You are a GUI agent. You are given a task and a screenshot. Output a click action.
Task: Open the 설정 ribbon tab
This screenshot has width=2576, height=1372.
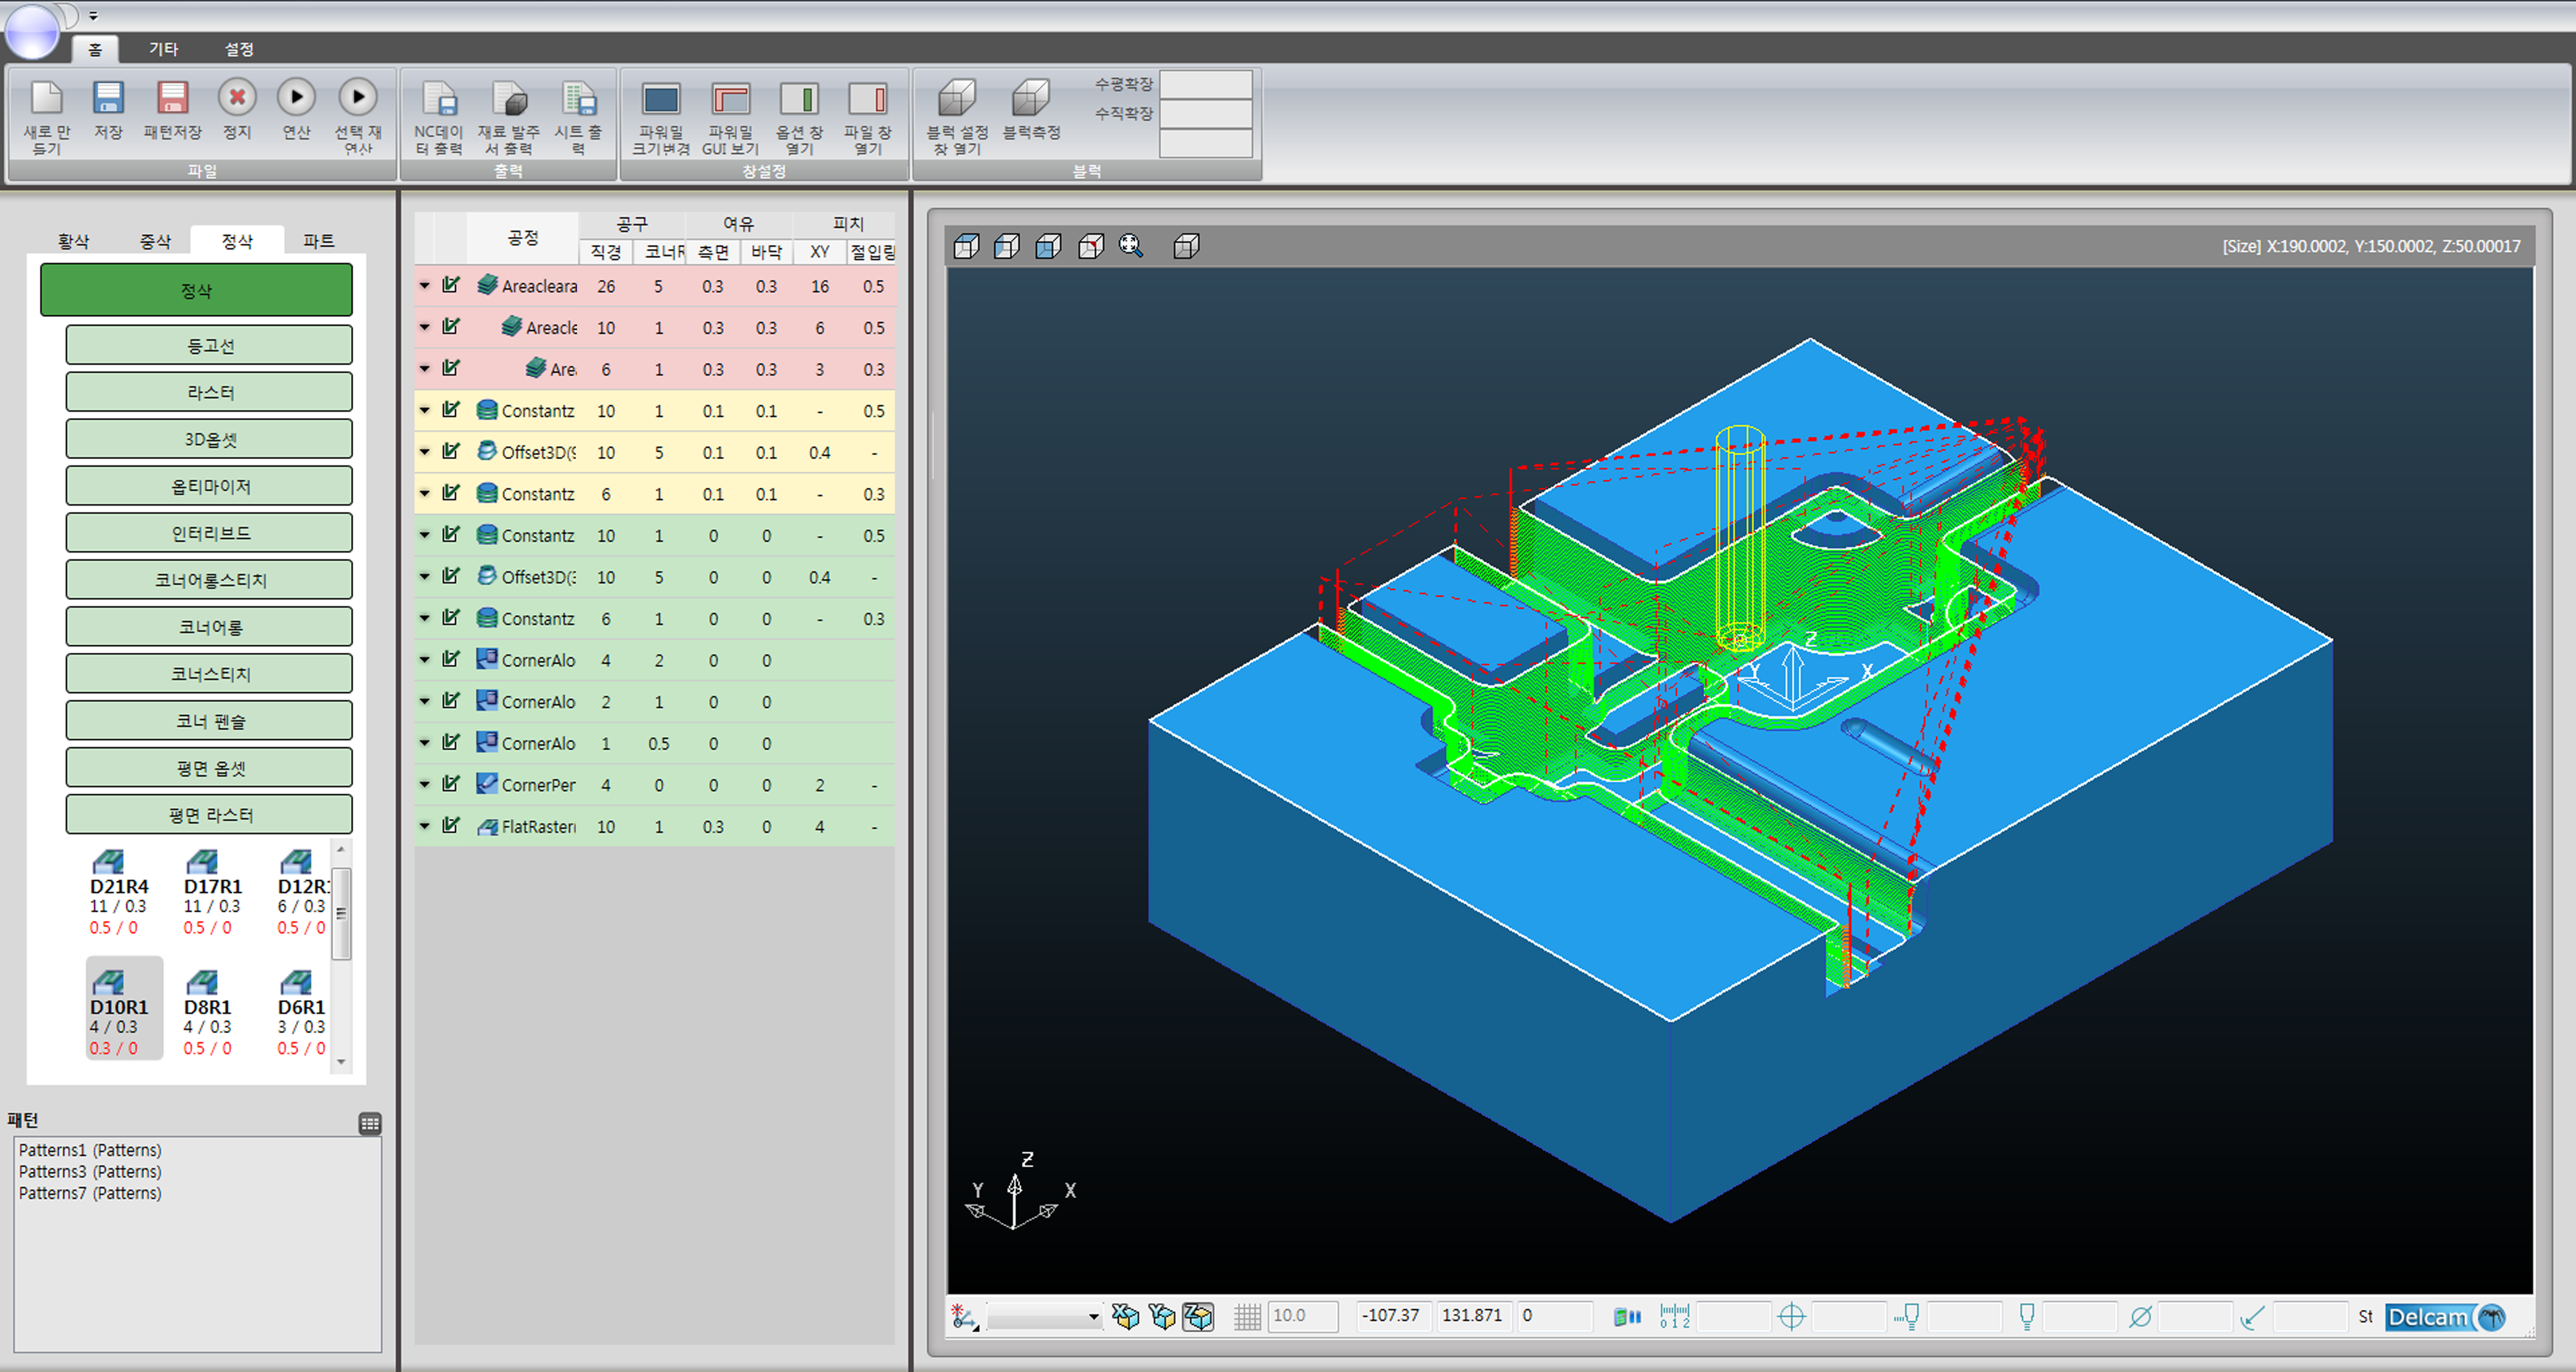pos(239,49)
